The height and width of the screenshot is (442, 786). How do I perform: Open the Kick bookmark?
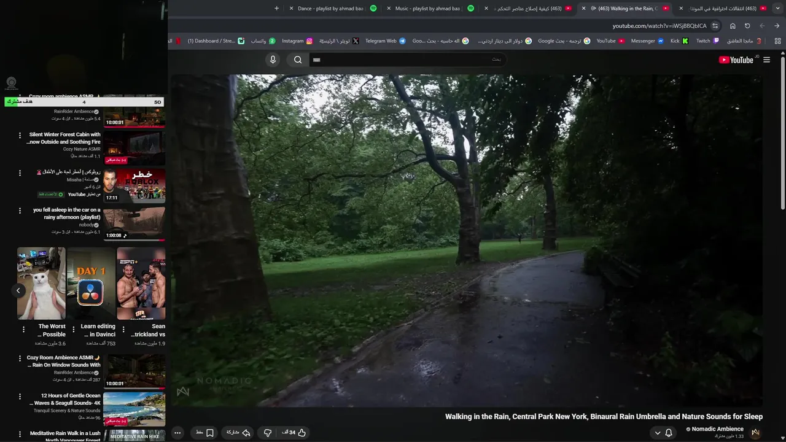point(679,41)
